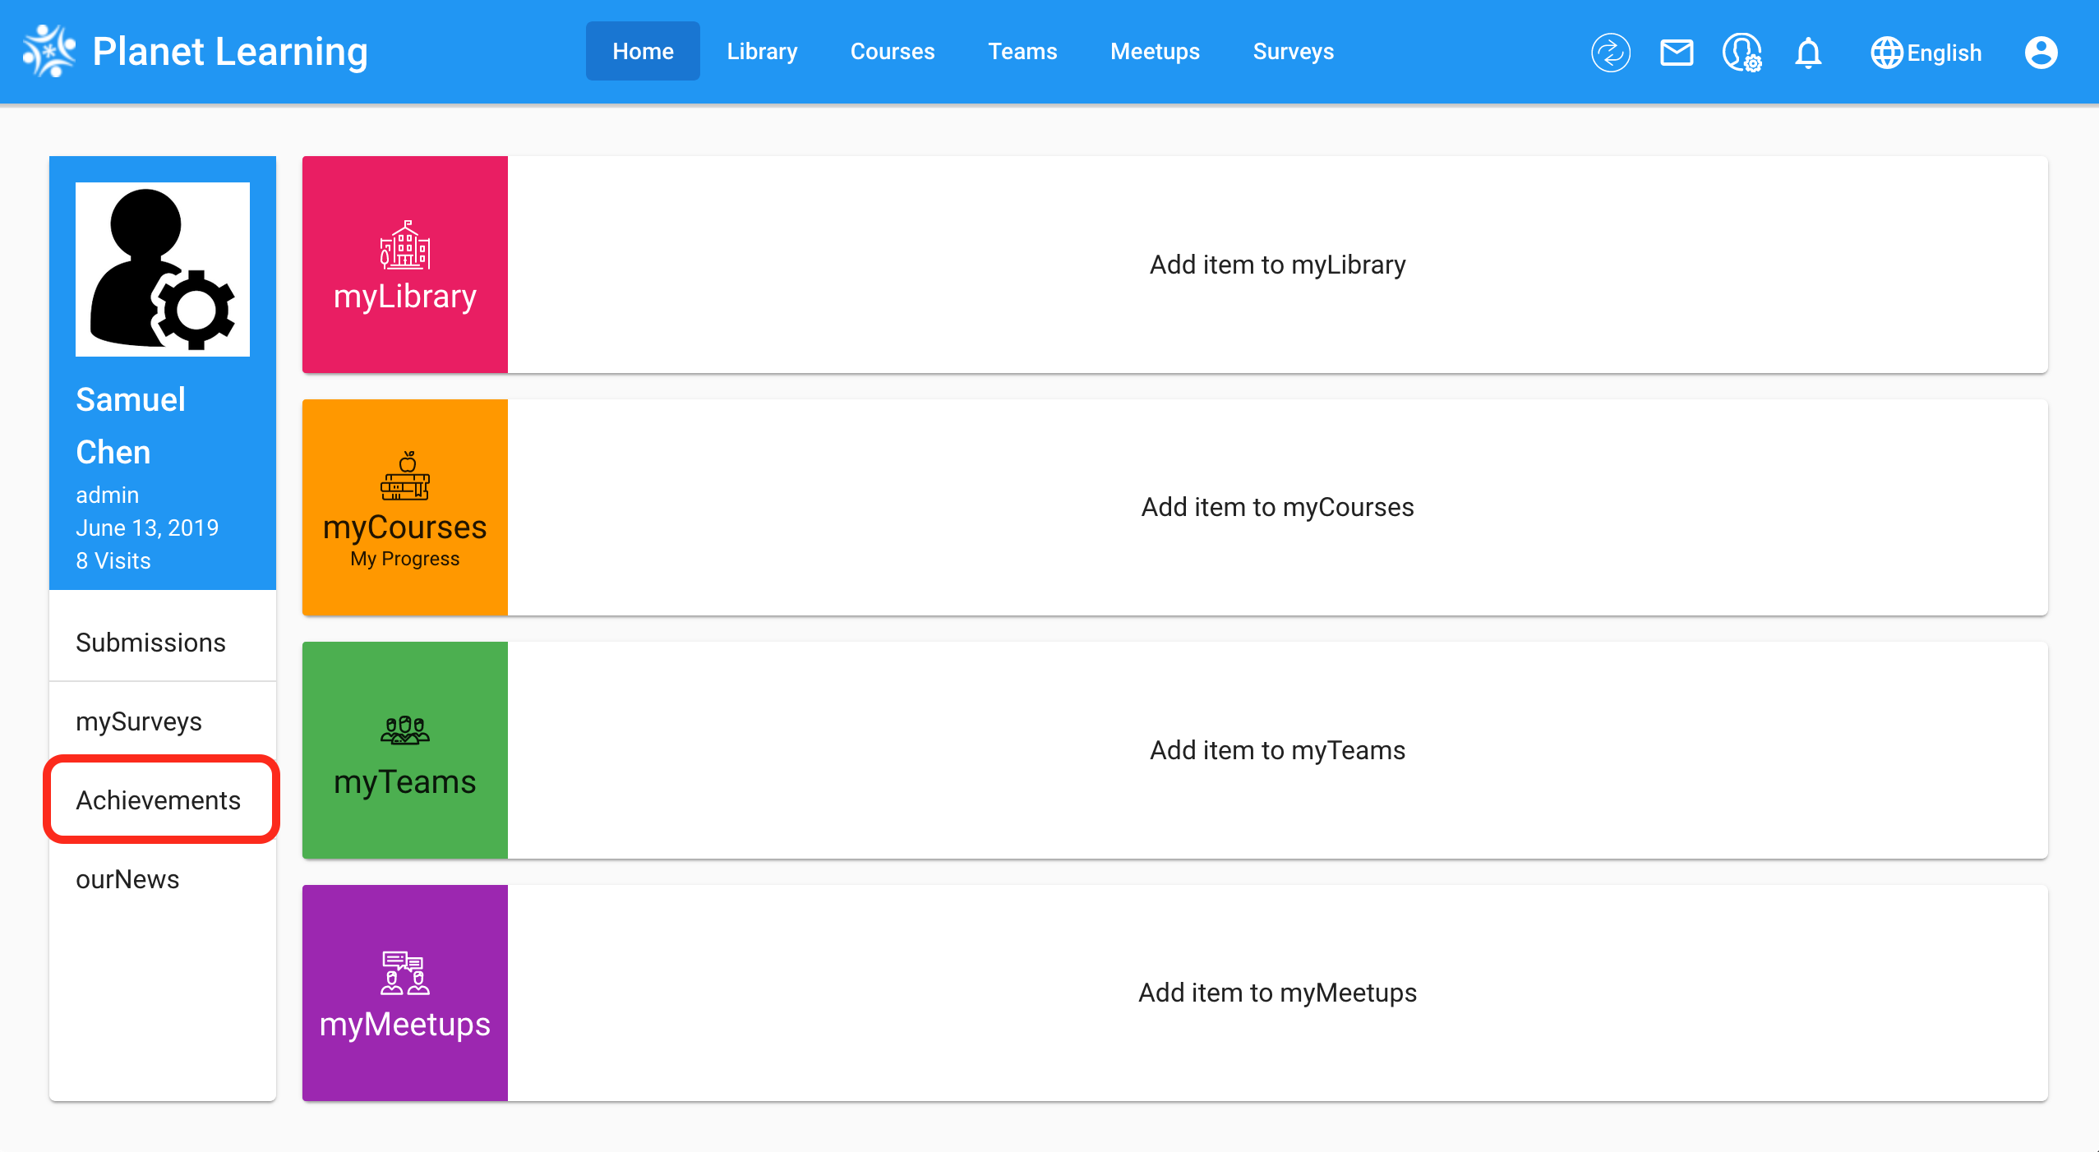Navigate to the Surveys tab
This screenshot has height=1152, width=2099.
click(1292, 51)
